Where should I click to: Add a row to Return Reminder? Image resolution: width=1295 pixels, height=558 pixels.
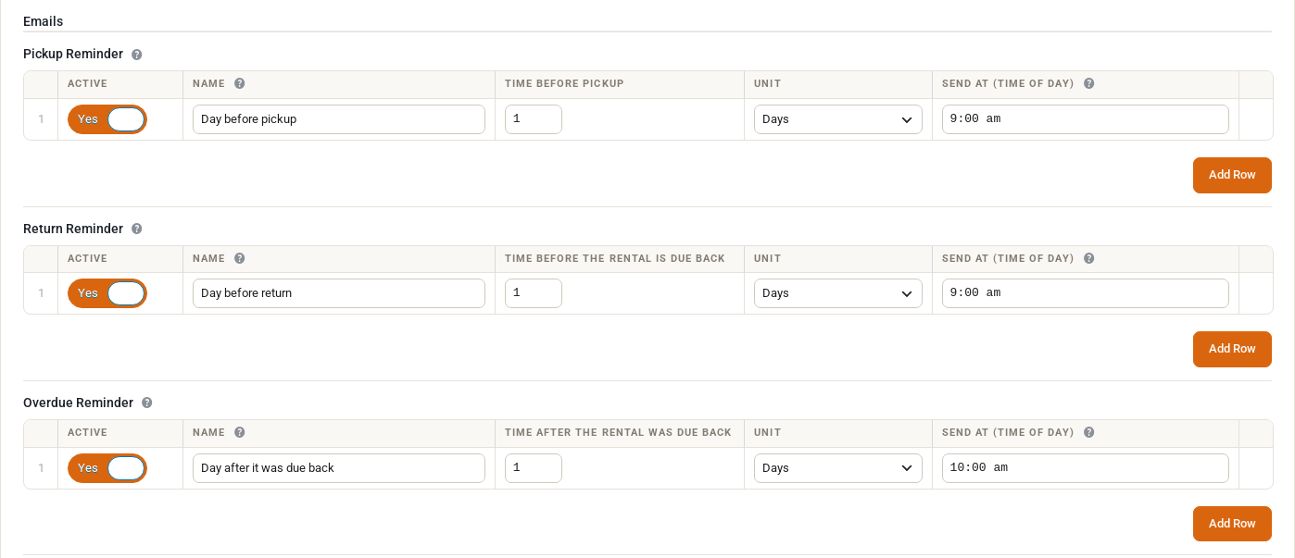tap(1232, 349)
